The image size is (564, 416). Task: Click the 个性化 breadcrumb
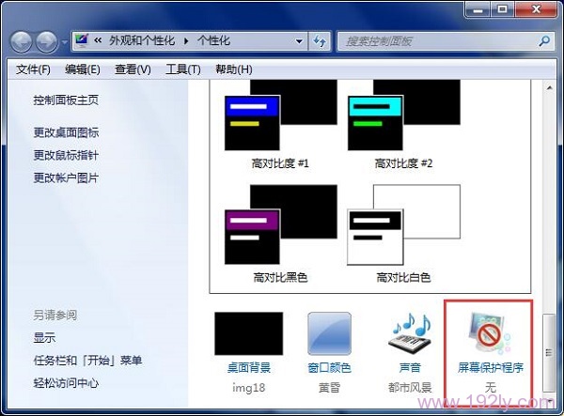213,40
